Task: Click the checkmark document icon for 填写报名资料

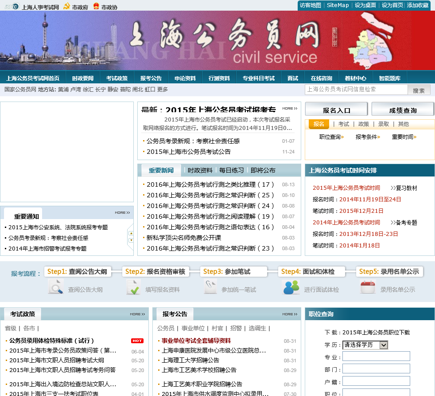Action: click(x=133, y=287)
